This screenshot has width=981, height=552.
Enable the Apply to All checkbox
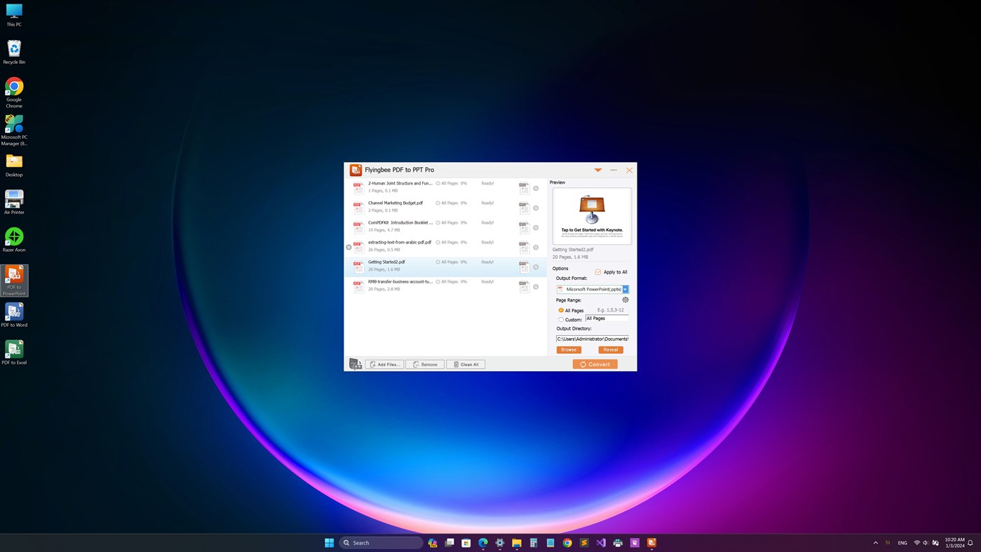coord(597,271)
